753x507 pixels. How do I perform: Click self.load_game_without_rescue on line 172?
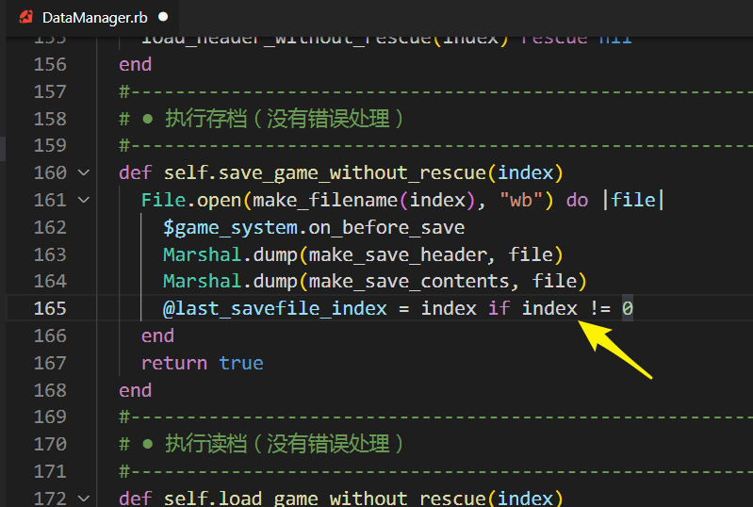325,499
